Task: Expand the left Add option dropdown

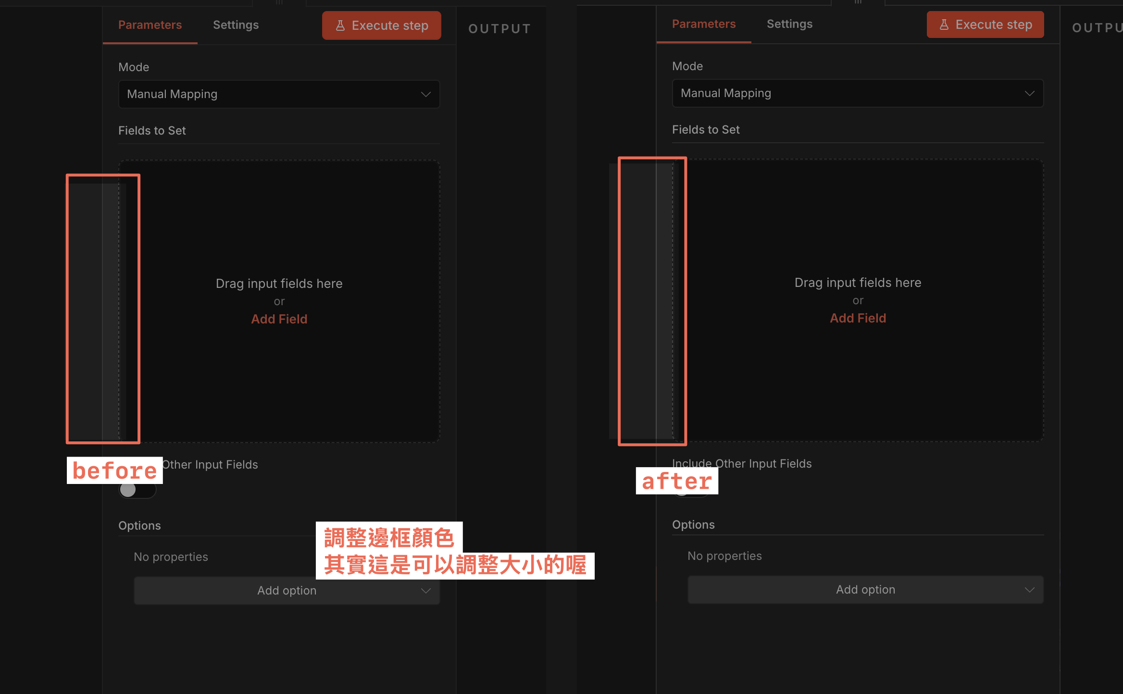Action: pos(287,590)
